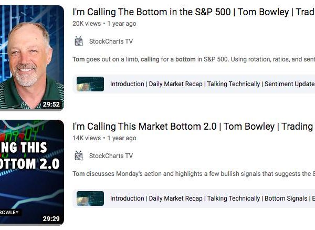Select chapter preview thumbnail in first video
Image resolution: width=315 pixels, height=230 pixels.
pyautogui.click(x=90, y=84)
